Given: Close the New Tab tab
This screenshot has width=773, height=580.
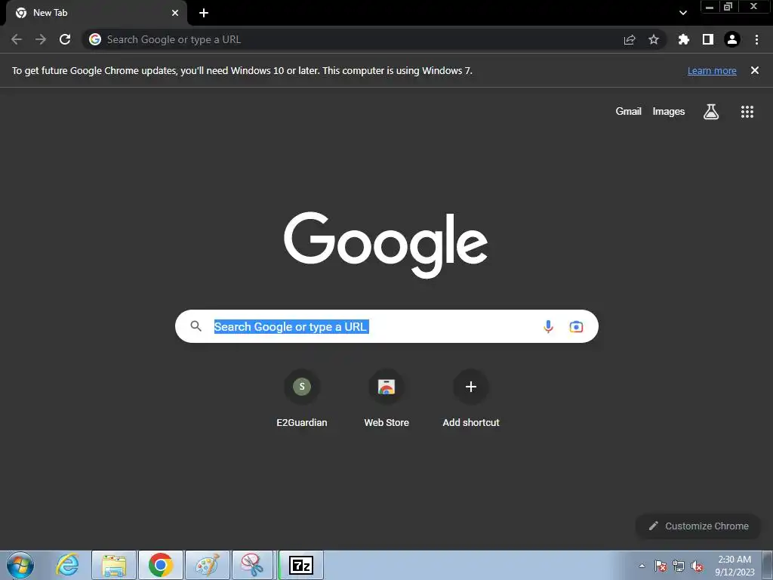Looking at the screenshot, I should 175,13.
